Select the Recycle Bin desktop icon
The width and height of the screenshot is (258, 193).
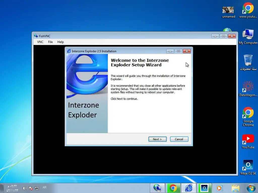pyautogui.click(x=248, y=63)
